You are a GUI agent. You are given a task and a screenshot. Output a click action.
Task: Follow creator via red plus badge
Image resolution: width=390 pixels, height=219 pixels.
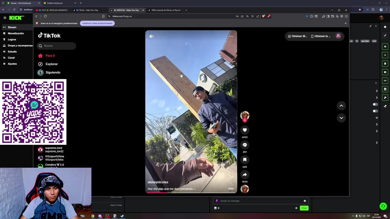[245, 120]
